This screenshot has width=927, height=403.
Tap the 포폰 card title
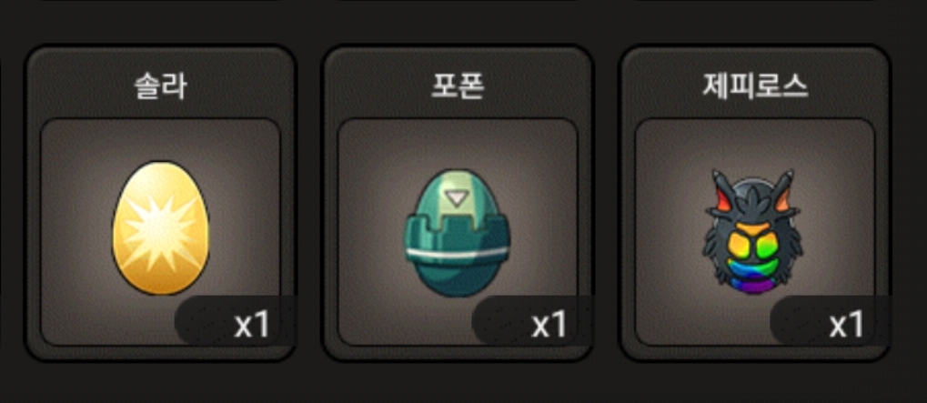pos(457,86)
